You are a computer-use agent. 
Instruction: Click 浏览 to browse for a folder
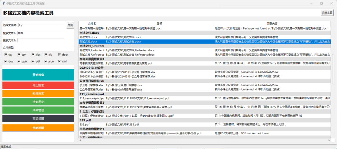click(70, 25)
